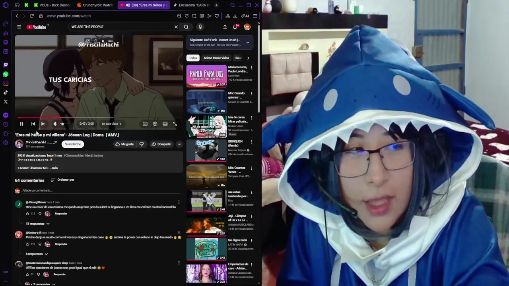Open YouTube notifications bell
The height and width of the screenshot is (286, 509).
(x=235, y=27)
